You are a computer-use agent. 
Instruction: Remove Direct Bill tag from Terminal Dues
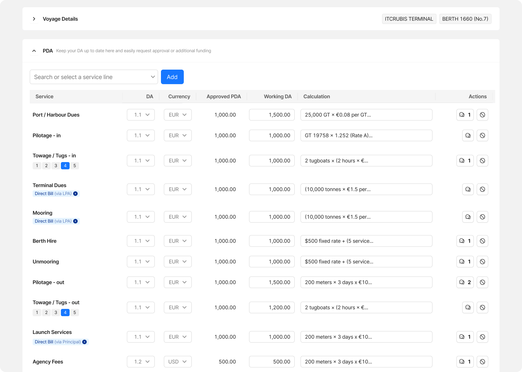coord(75,194)
